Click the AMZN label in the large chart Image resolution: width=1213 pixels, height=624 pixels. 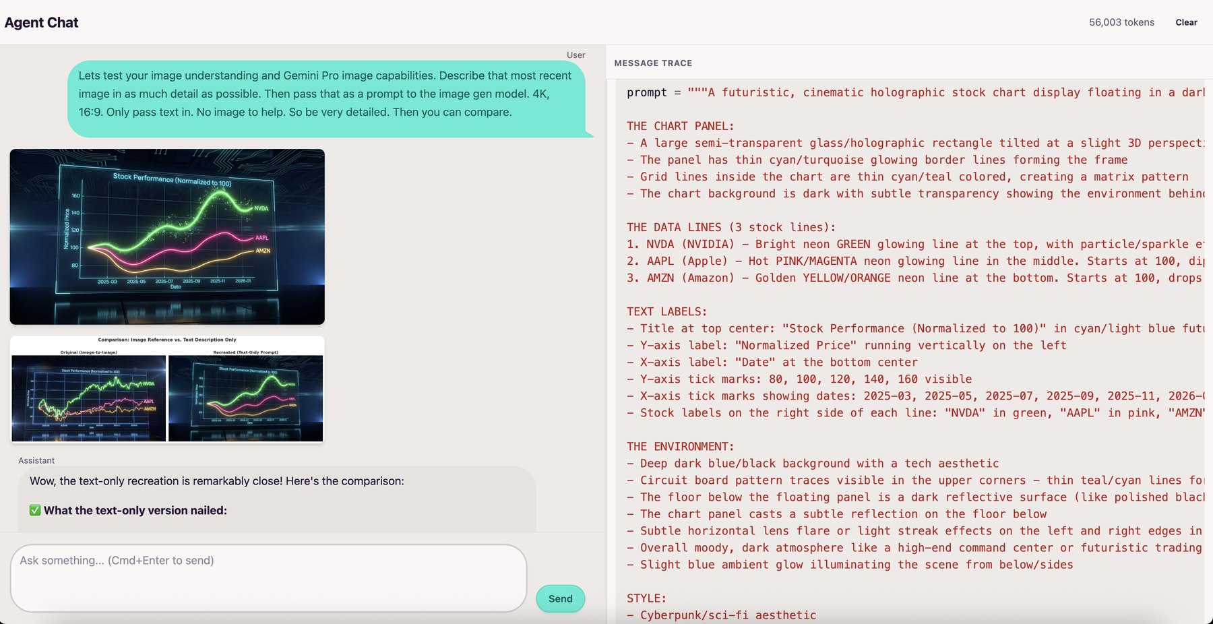pyautogui.click(x=263, y=251)
